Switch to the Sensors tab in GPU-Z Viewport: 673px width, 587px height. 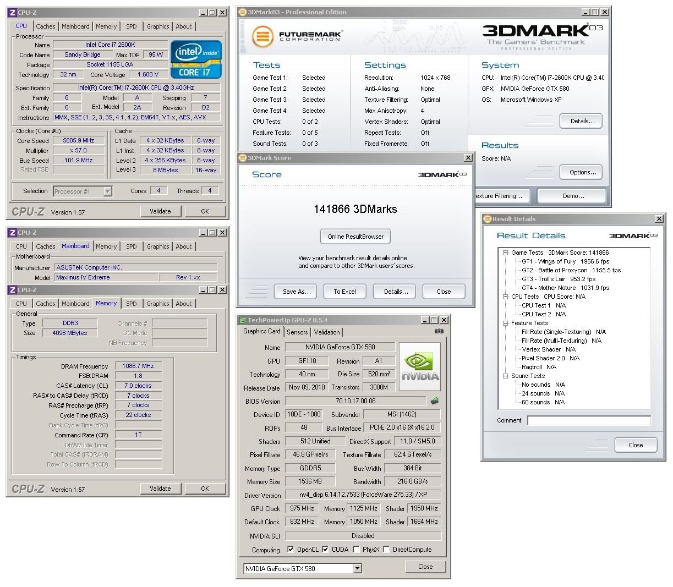click(x=297, y=332)
